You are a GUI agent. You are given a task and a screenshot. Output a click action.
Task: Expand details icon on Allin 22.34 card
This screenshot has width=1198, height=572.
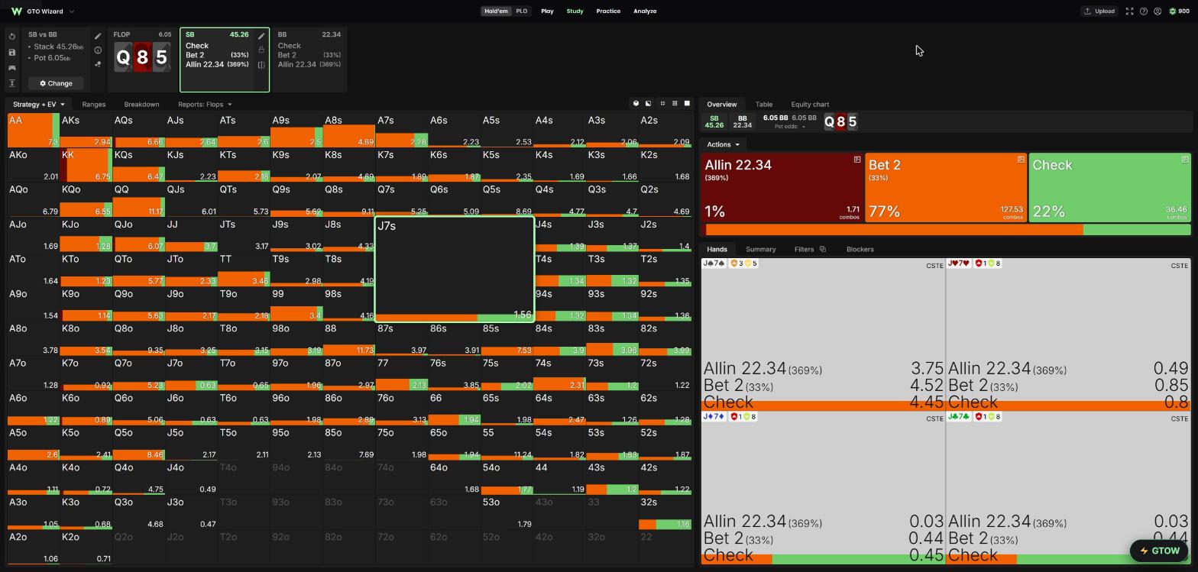pos(857,160)
